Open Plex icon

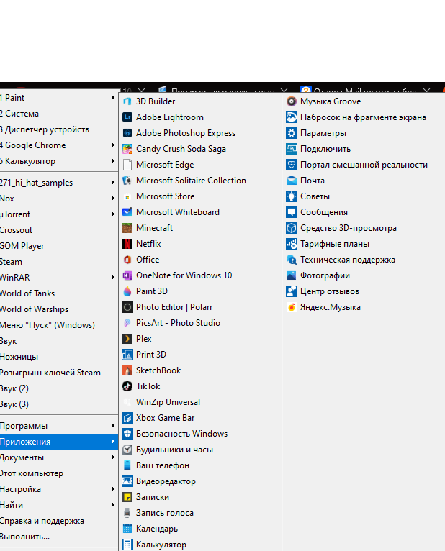[x=127, y=339]
